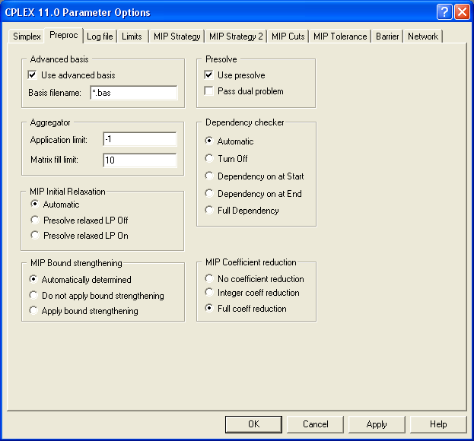Confirm settings with the OK button
Viewport: 474px width, 441px height.
(x=253, y=424)
